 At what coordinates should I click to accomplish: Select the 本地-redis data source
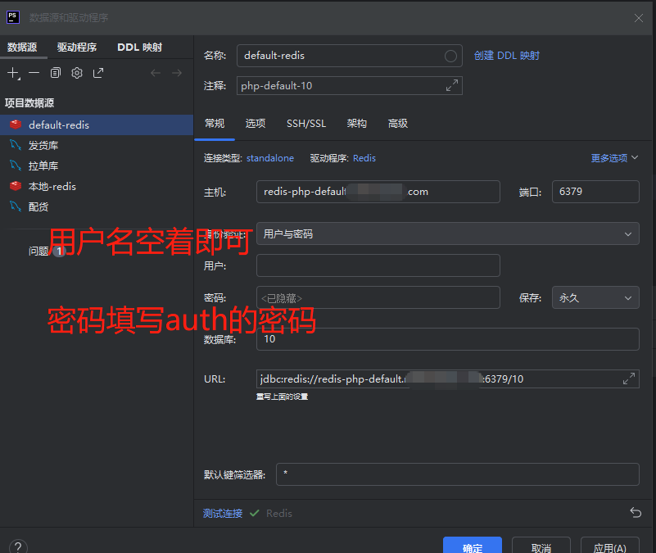point(97,186)
